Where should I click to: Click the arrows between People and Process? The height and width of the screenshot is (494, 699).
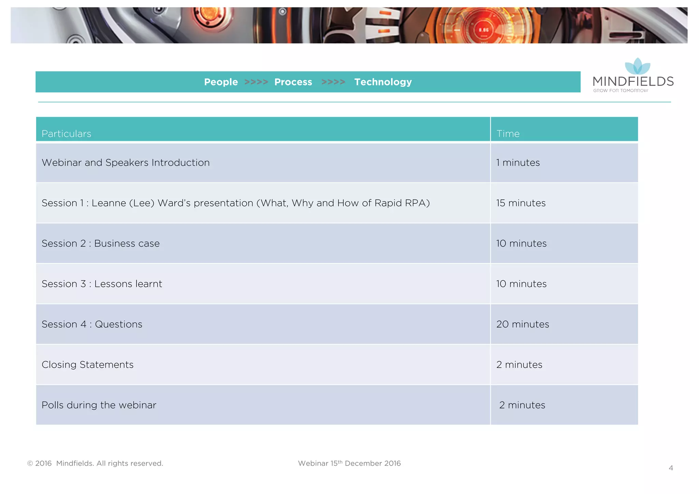[256, 82]
